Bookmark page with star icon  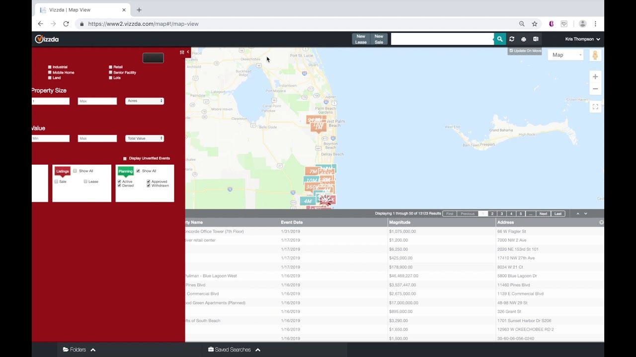pyautogui.click(x=535, y=24)
